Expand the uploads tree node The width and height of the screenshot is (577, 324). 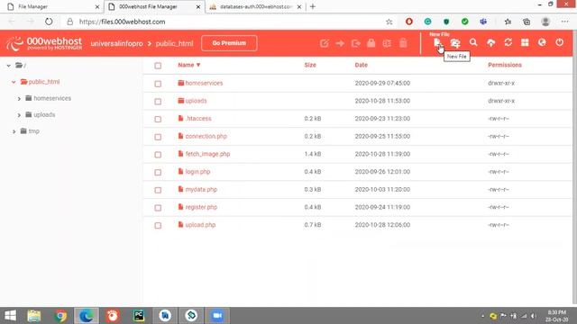pyautogui.click(x=19, y=115)
